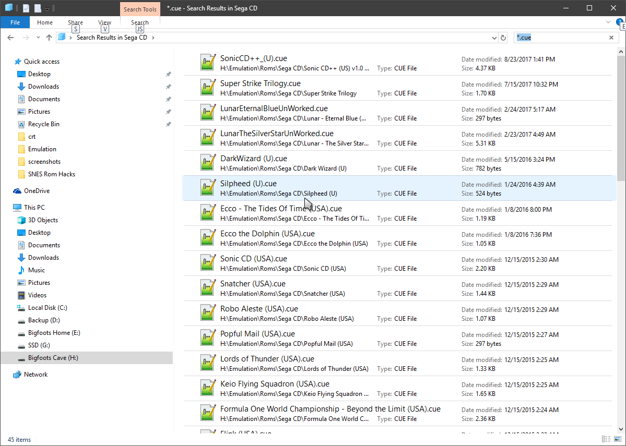The height and width of the screenshot is (446, 626).
Task: Clear the *.cue search text
Action: (x=611, y=38)
